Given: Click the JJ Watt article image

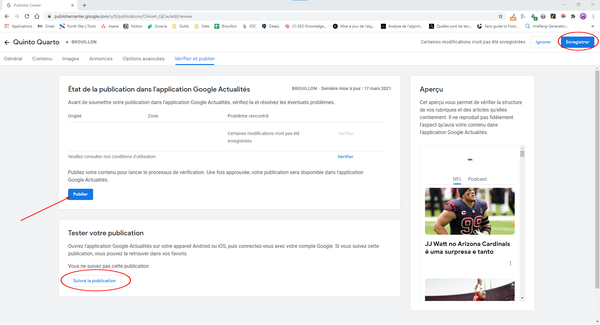Looking at the screenshot, I should (470, 211).
